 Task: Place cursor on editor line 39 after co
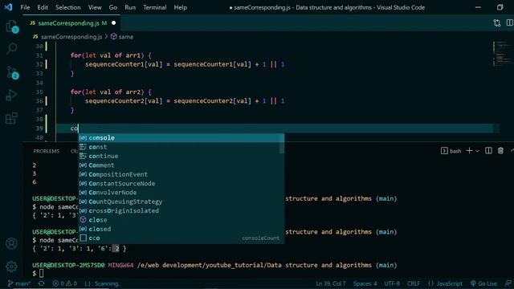(79, 128)
